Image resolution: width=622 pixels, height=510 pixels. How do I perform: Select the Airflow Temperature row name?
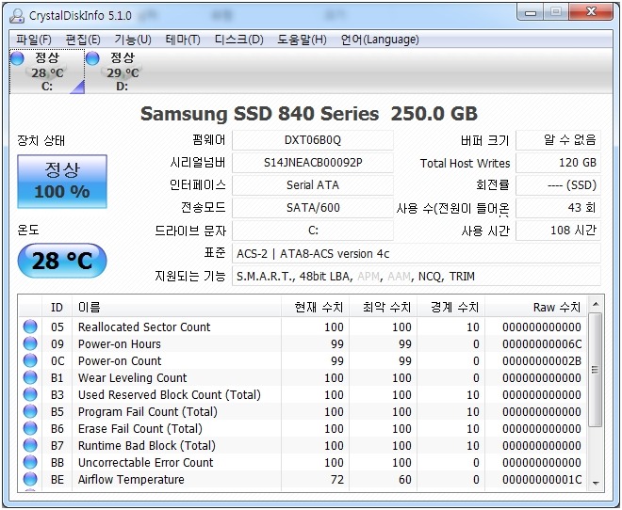[x=131, y=480]
